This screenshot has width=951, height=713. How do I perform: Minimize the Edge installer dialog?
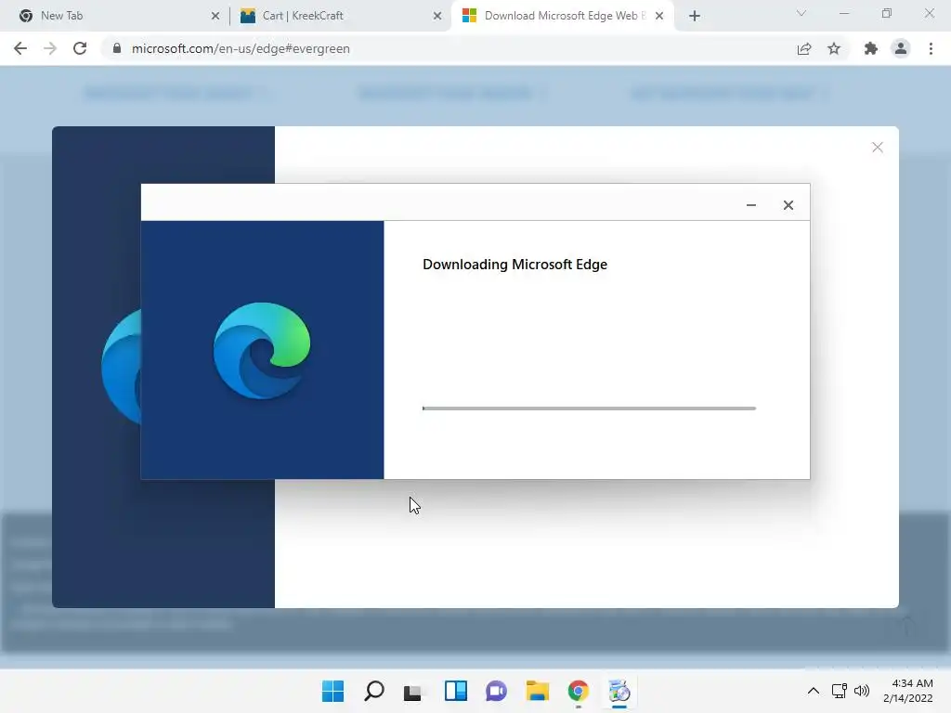coord(750,205)
